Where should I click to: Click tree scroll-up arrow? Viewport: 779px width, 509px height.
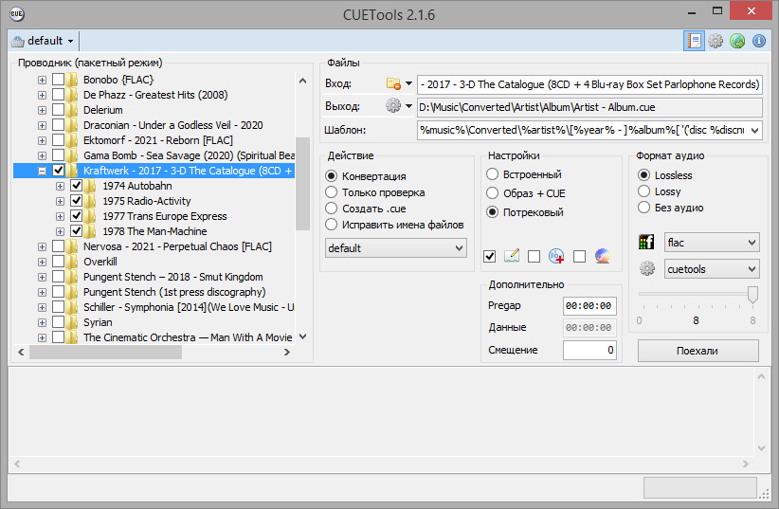pyautogui.click(x=302, y=81)
